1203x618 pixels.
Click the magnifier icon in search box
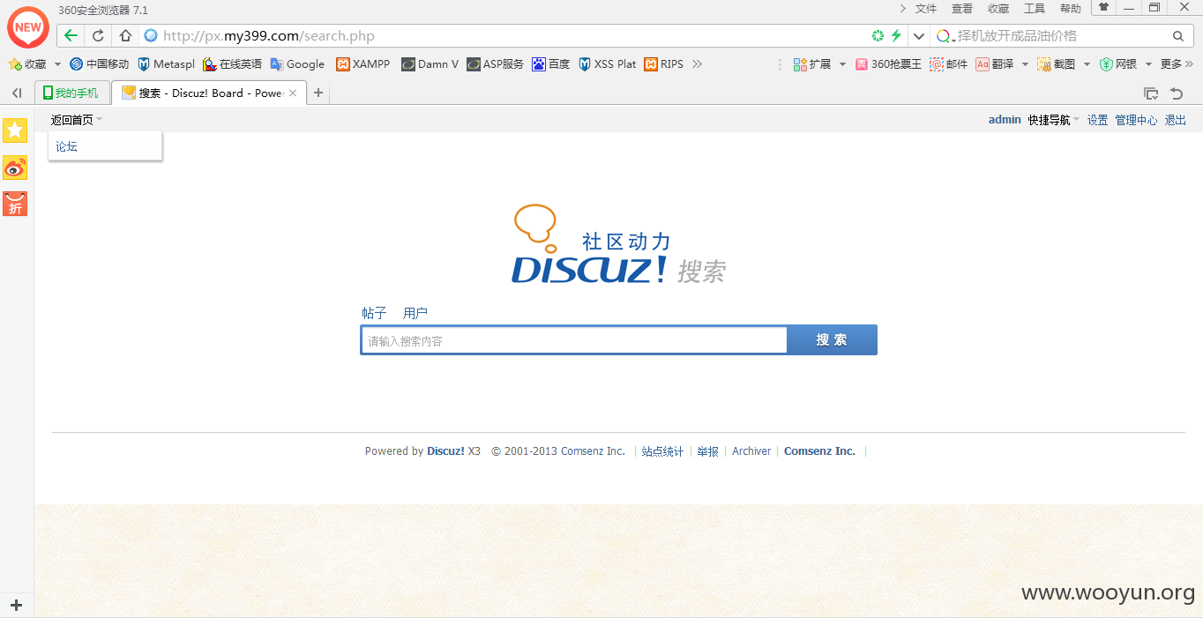click(1177, 36)
